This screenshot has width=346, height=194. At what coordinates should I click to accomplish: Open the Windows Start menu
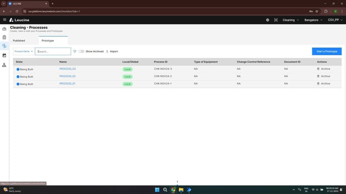click(x=157, y=190)
